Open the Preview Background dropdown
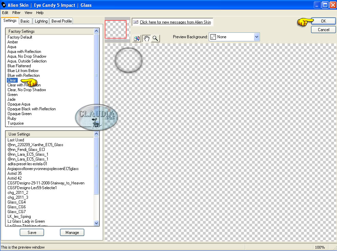 pyautogui.click(x=234, y=37)
